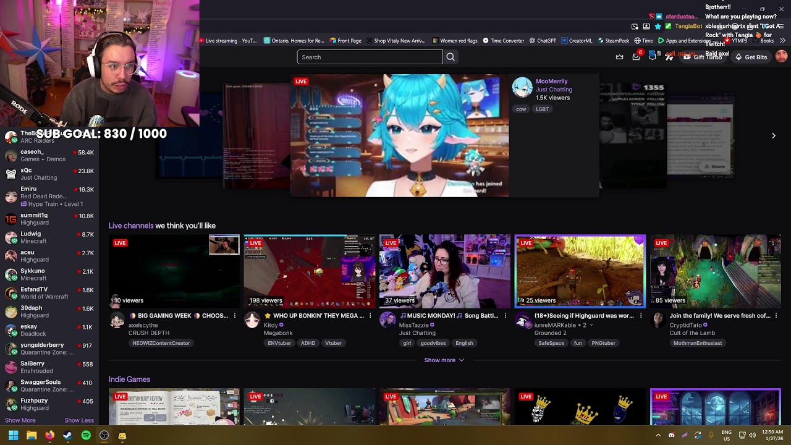Open options menu for WHO UP BONKIN stream
Viewport: 791px width, 445px height.
tap(370, 316)
